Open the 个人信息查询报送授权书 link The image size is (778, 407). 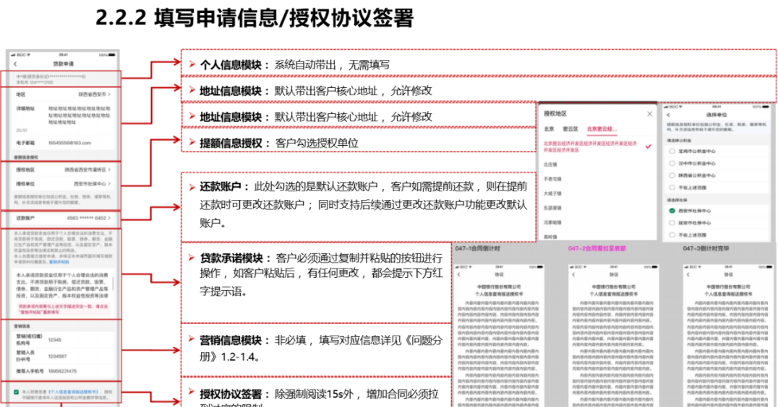click(74, 392)
